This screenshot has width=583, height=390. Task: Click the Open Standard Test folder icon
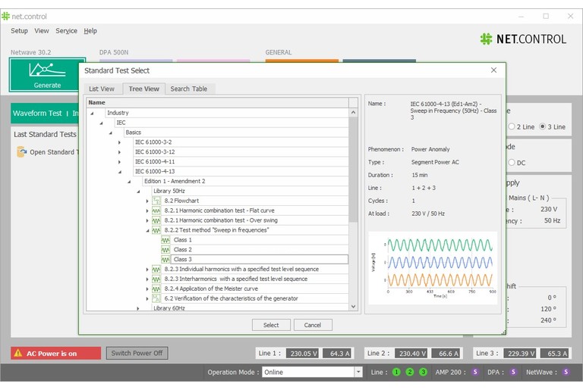(x=21, y=151)
